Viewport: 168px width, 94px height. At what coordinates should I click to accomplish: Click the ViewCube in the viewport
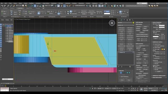click(x=112, y=23)
